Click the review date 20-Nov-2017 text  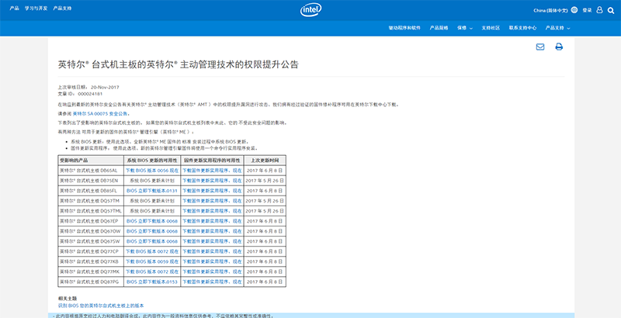click(105, 87)
